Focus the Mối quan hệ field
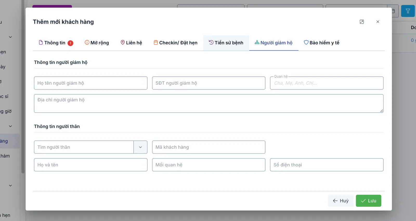 pyautogui.click(x=209, y=165)
